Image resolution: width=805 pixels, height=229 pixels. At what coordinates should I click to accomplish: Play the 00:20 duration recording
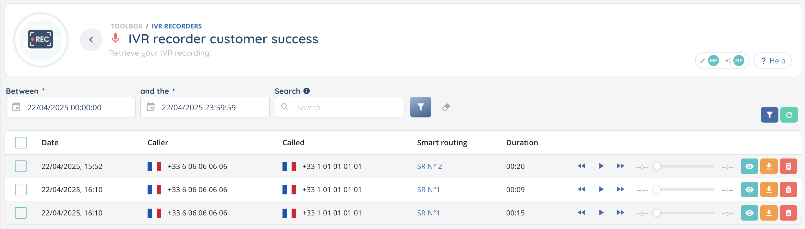[x=601, y=166]
